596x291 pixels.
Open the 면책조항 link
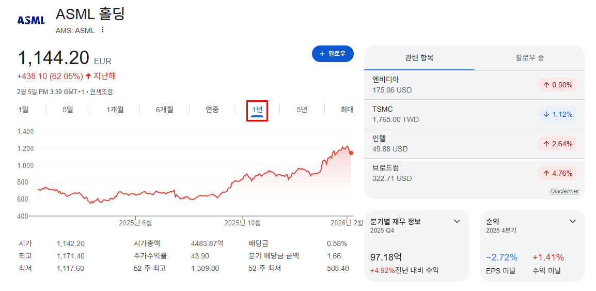pyautogui.click(x=102, y=91)
